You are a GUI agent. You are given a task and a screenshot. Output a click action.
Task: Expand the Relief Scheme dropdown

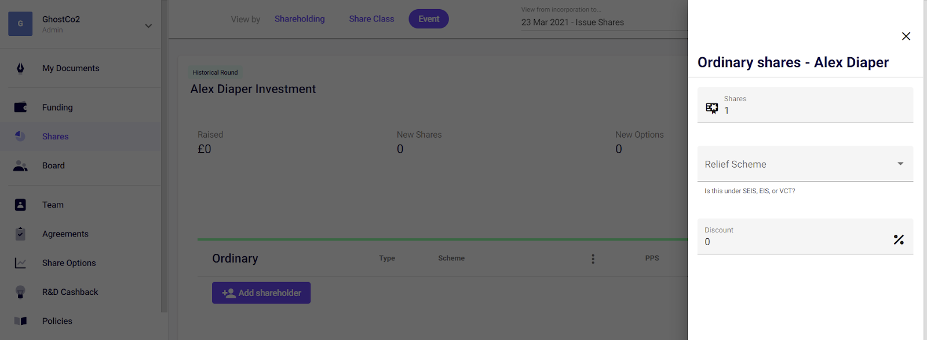tap(805, 164)
